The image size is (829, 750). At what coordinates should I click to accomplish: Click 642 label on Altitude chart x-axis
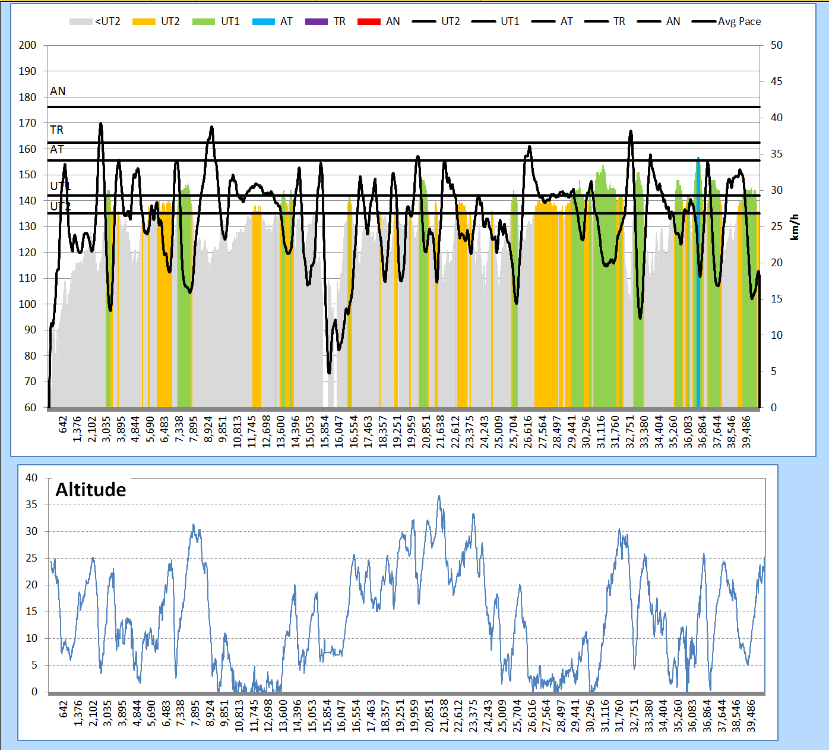click(x=64, y=709)
